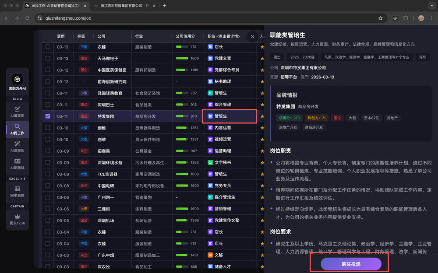
Task: Open 网申表格 spreadsheet icon
Action: (18, 191)
